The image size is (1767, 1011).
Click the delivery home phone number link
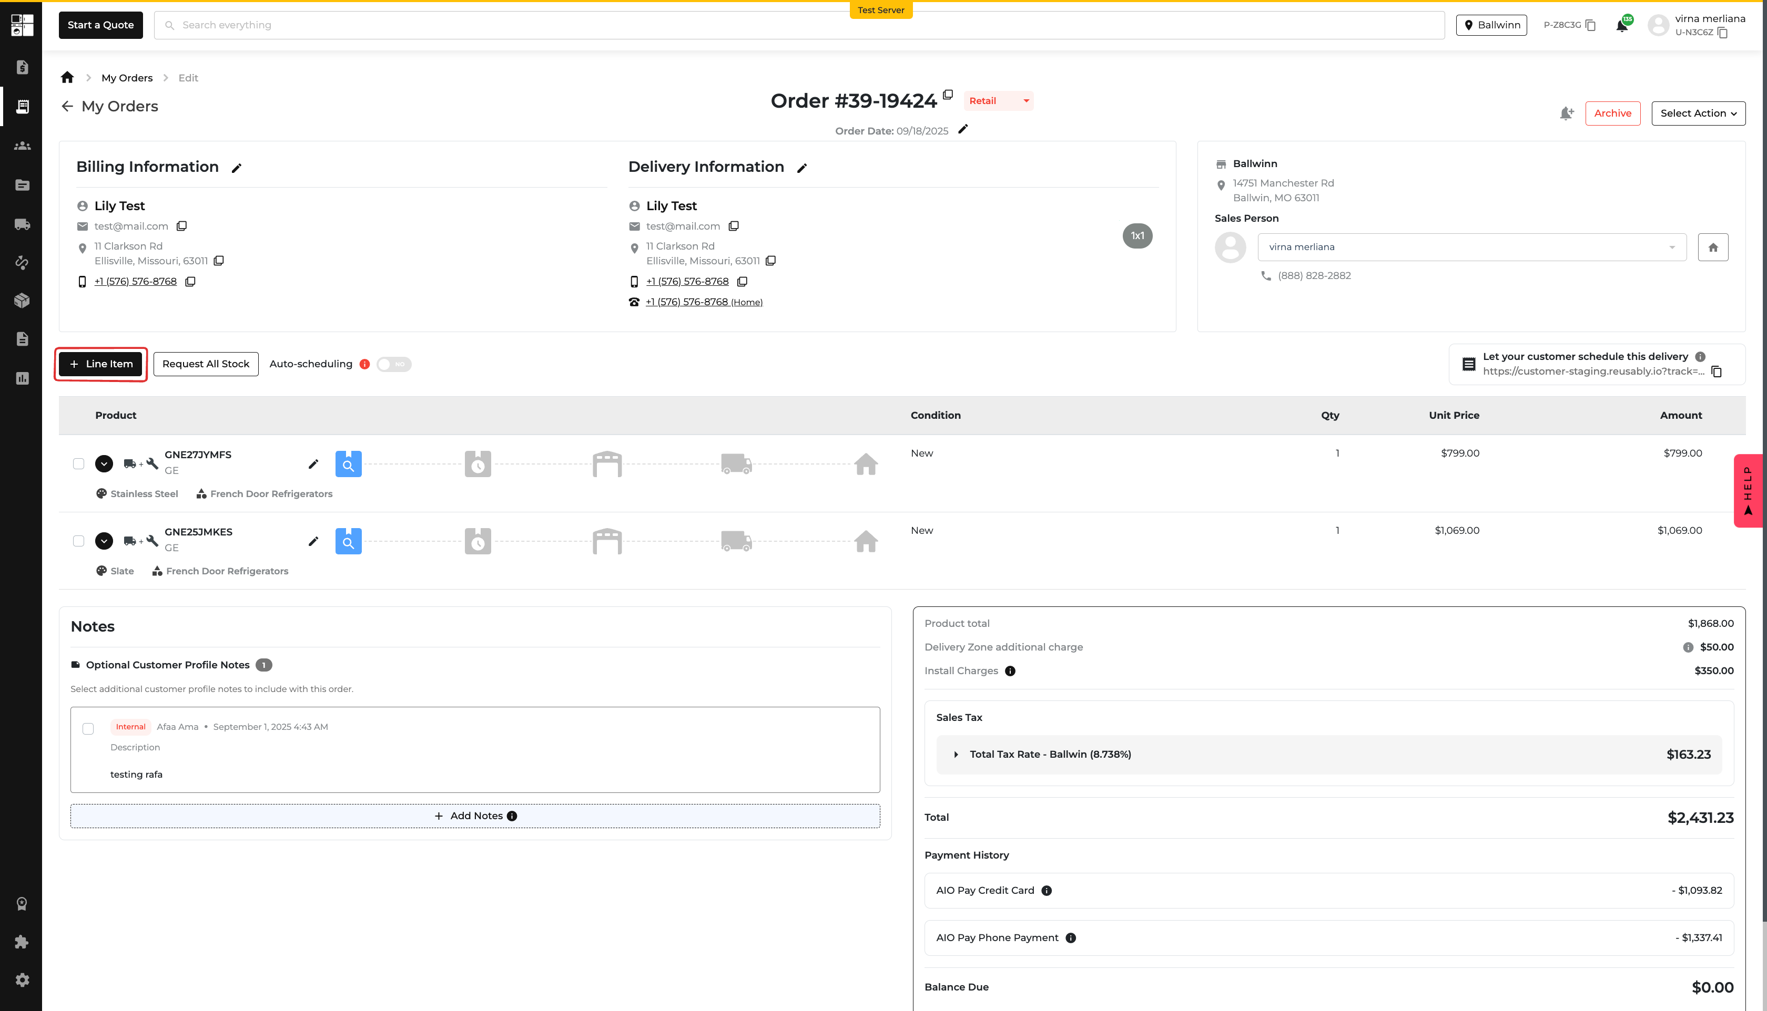point(704,302)
